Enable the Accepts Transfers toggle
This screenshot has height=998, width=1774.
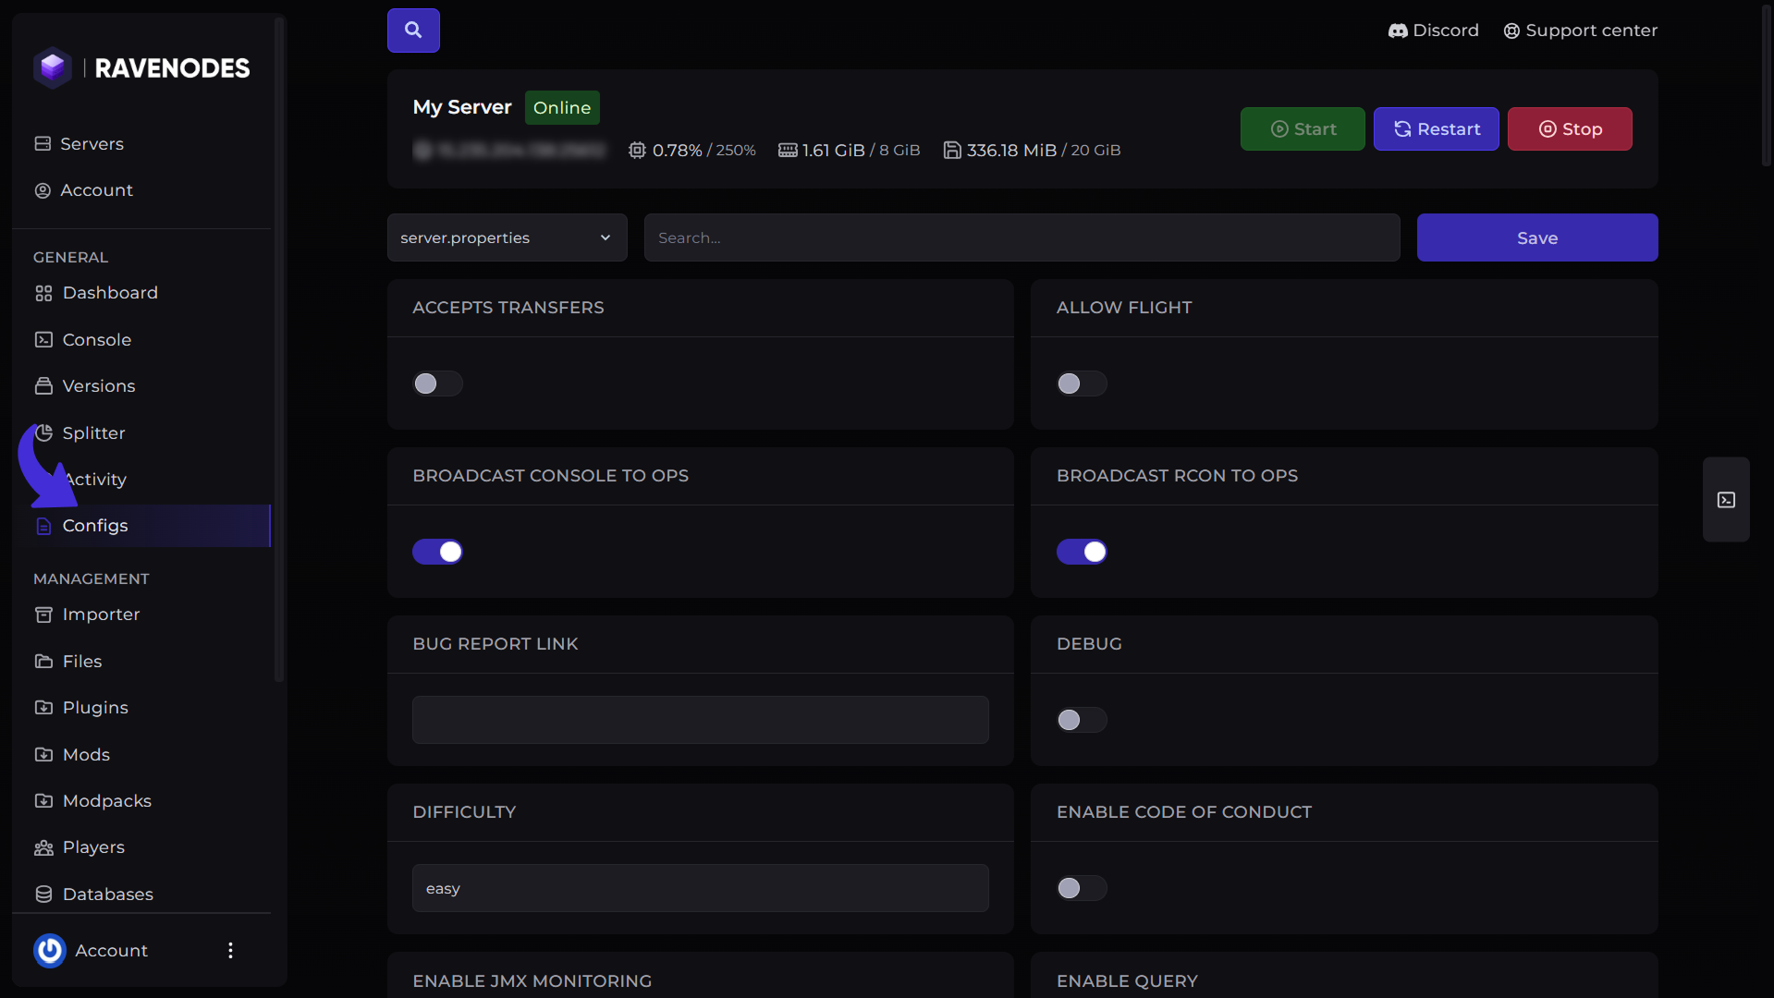pyautogui.click(x=437, y=383)
